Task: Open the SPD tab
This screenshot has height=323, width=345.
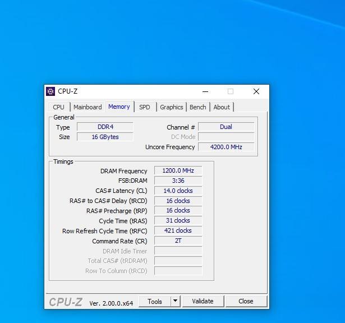Action: [145, 107]
